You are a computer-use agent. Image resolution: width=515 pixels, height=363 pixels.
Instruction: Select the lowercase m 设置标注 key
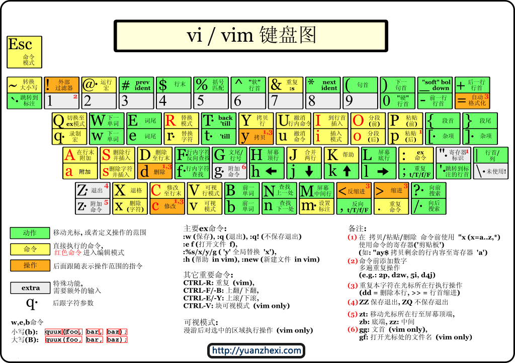(317, 206)
